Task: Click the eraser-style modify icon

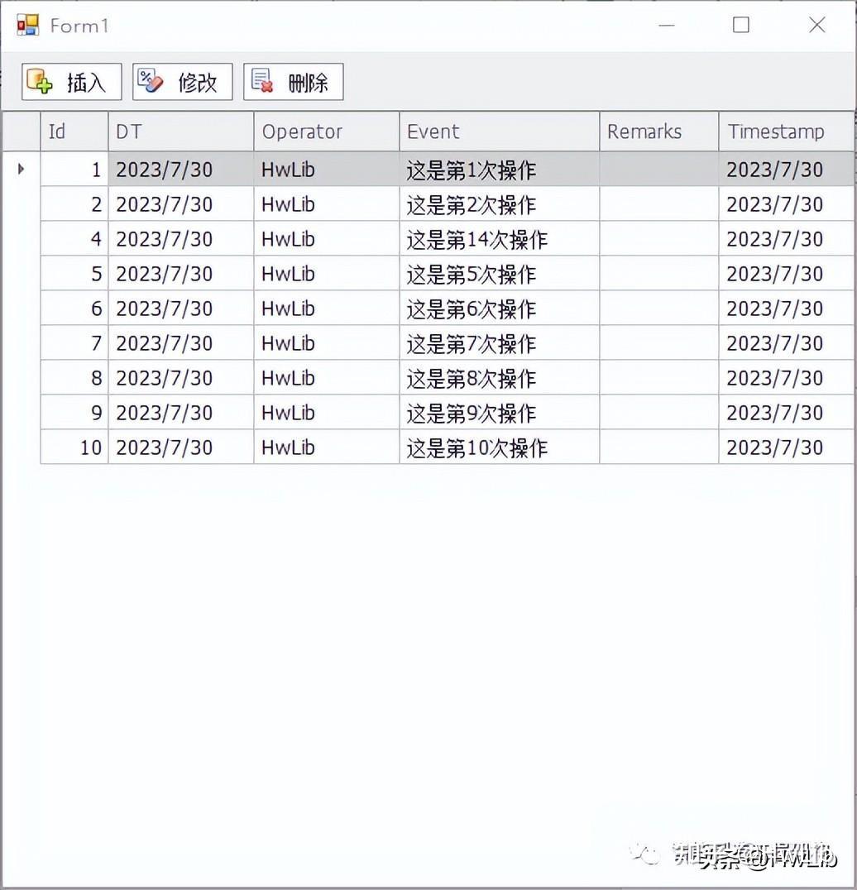Action: pyautogui.click(x=150, y=80)
